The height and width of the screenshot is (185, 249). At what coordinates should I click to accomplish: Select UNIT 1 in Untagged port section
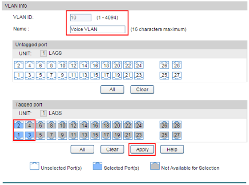coord(43,53)
